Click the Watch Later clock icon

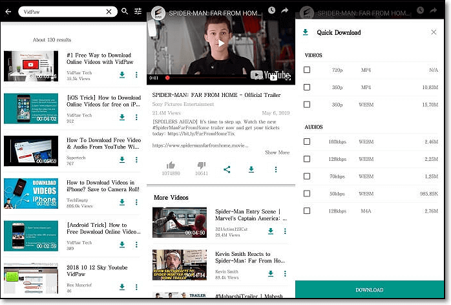pyautogui.click(x=271, y=10)
